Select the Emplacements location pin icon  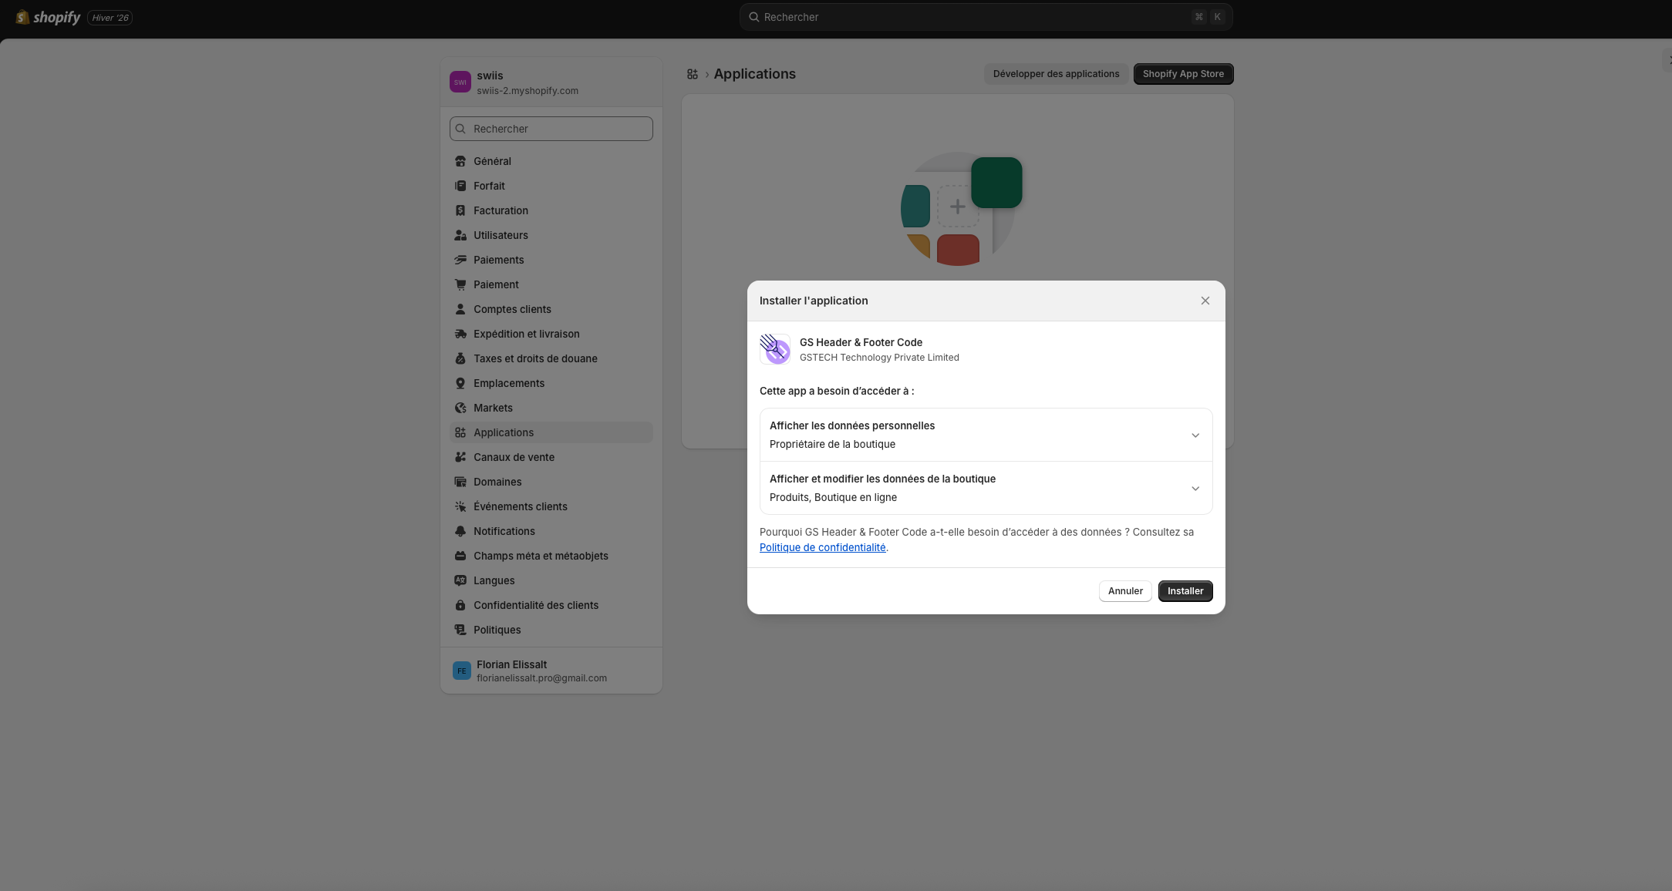pos(460,383)
